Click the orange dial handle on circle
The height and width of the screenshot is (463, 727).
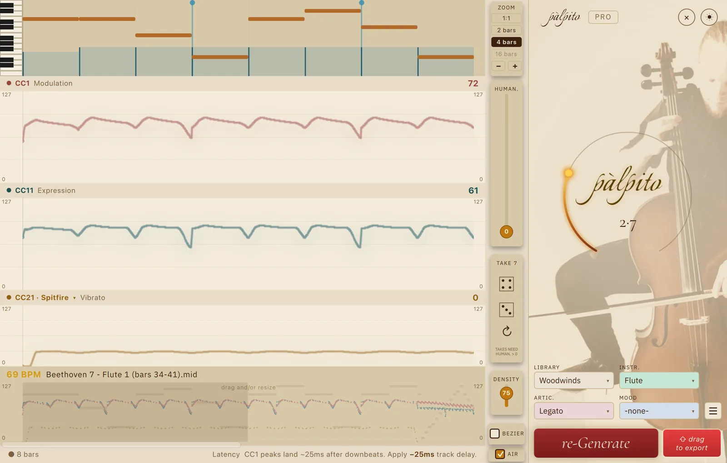[x=568, y=173]
